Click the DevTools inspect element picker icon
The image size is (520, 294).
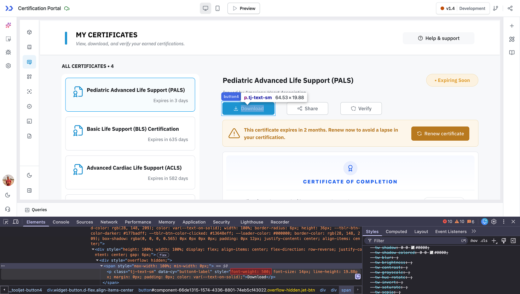pyautogui.click(x=6, y=222)
